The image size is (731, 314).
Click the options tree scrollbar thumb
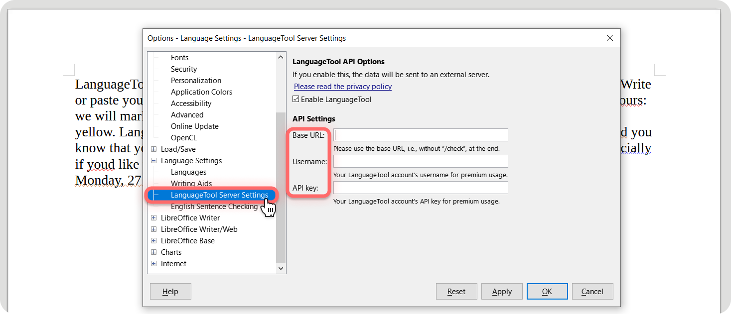281,188
